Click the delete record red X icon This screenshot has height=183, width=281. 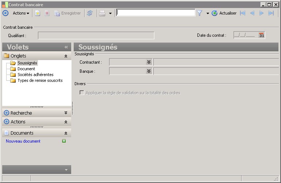tap(47, 13)
